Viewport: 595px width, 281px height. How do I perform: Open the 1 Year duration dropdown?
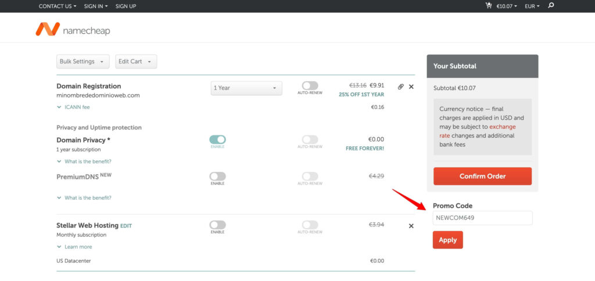246,88
